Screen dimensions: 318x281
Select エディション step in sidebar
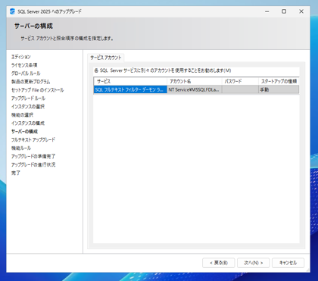pyautogui.click(x=21, y=57)
